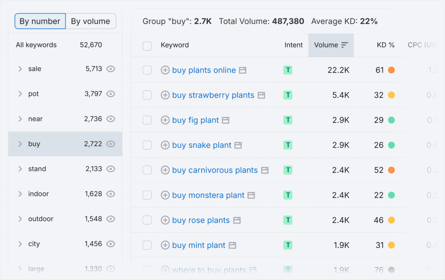
Task: Open SERP icon for 'buy mint plant'
Action: (x=232, y=245)
